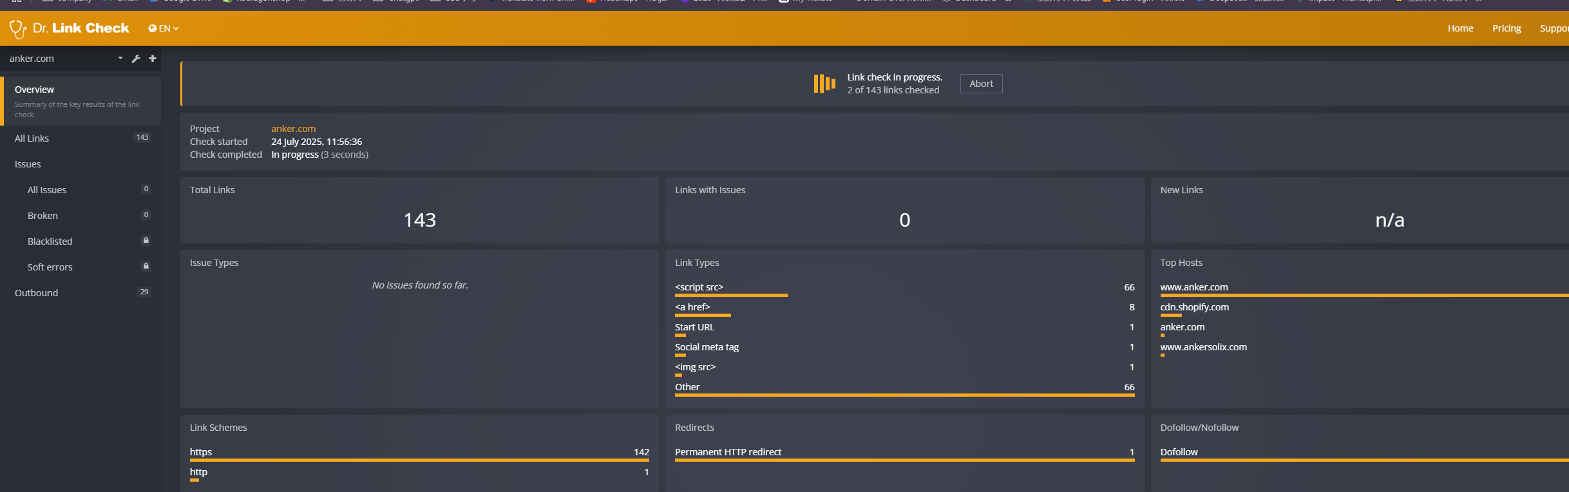Open the EN language dropdown
The width and height of the screenshot is (1569, 492).
[x=164, y=28]
